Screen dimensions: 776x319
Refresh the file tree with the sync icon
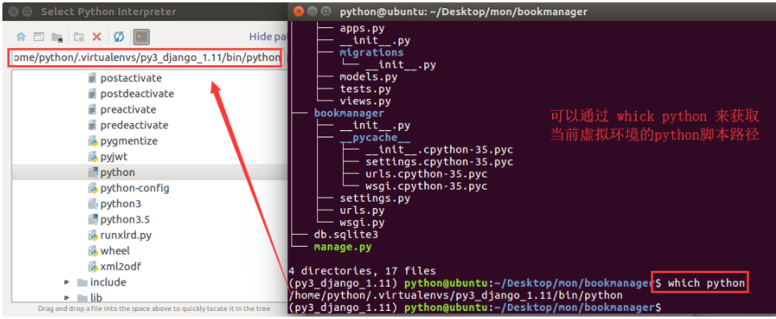point(119,37)
